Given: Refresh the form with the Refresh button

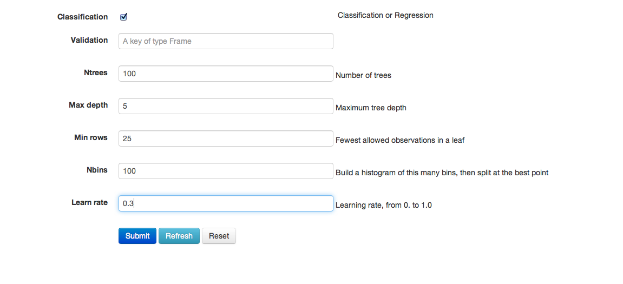Looking at the screenshot, I should point(179,236).
